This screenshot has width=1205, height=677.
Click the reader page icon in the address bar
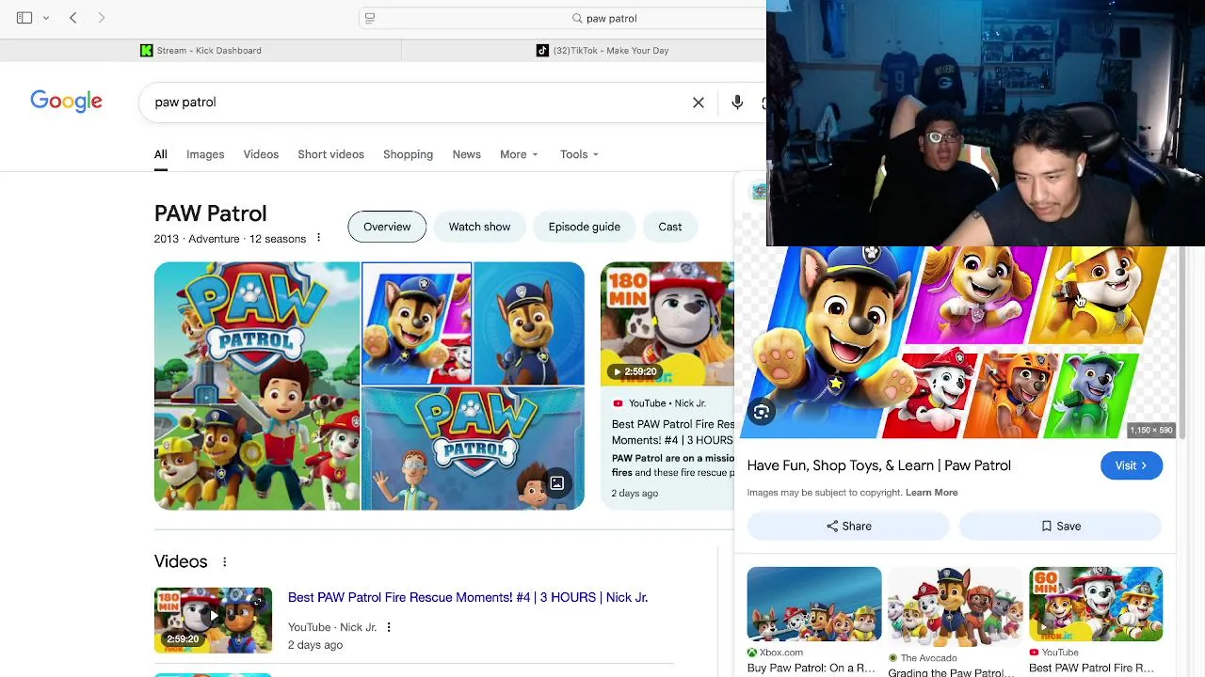(x=370, y=18)
